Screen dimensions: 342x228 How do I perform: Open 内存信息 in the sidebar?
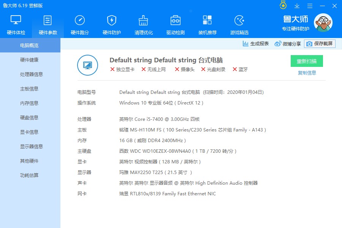tap(30, 103)
